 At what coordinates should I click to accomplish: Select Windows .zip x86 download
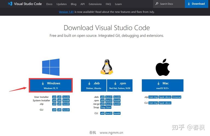click(59, 104)
